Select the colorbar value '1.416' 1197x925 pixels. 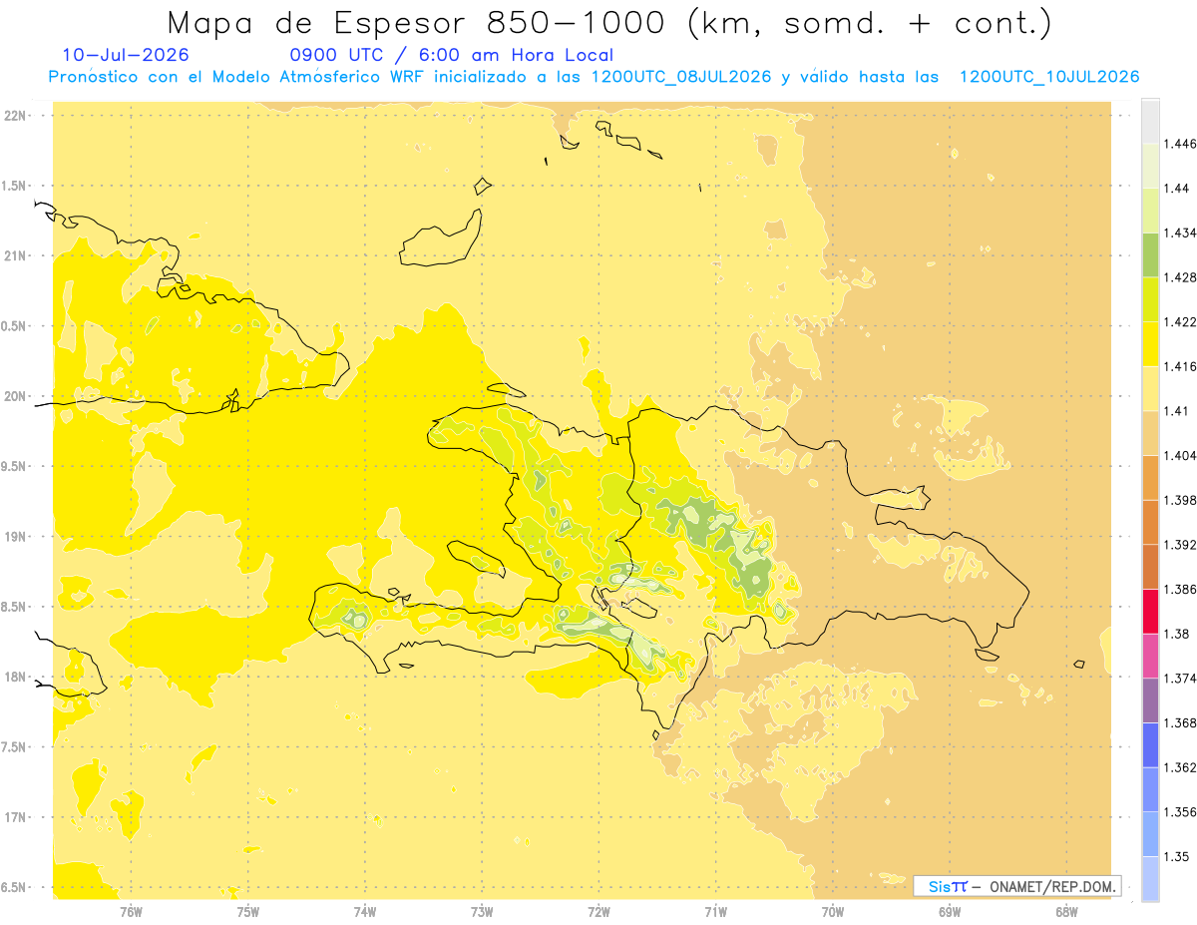1180,366
